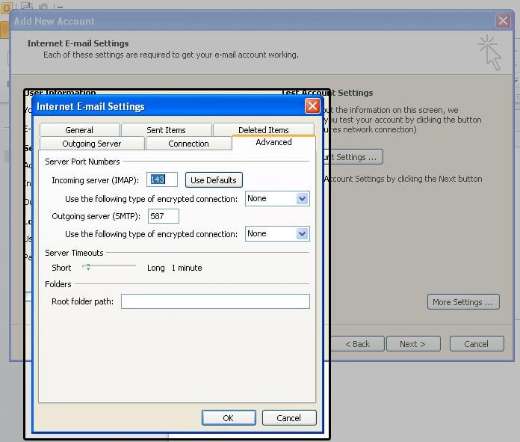Click the Outgoing server (SMTP) port field

coord(164,216)
